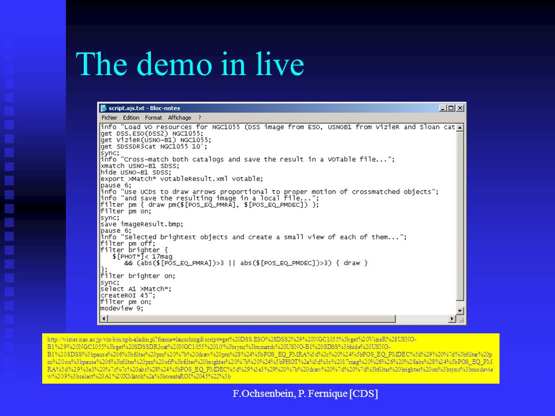Open the vizier.nao.ac.jp script URL link
The height and width of the screenshot is (416, 555).
(270, 358)
